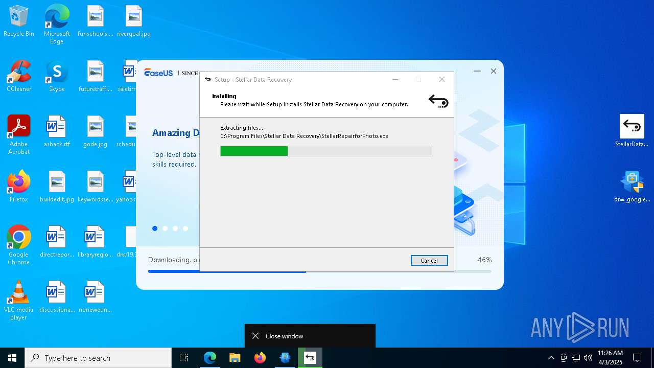Select the libraryregio Word document

pyautogui.click(x=95, y=242)
